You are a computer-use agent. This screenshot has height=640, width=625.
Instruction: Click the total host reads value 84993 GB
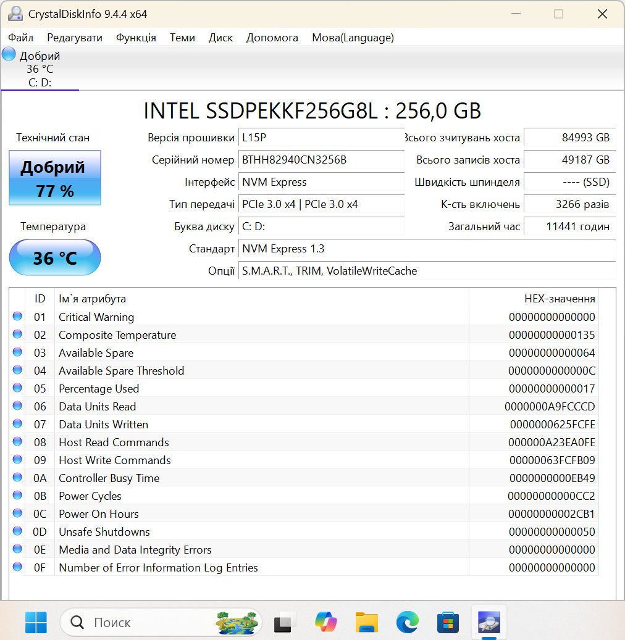[x=569, y=138]
